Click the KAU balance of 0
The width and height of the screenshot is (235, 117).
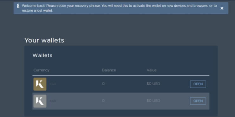pyautogui.click(x=103, y=84)
